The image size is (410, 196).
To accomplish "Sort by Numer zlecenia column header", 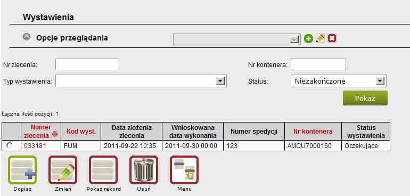I will coord(41,132).
